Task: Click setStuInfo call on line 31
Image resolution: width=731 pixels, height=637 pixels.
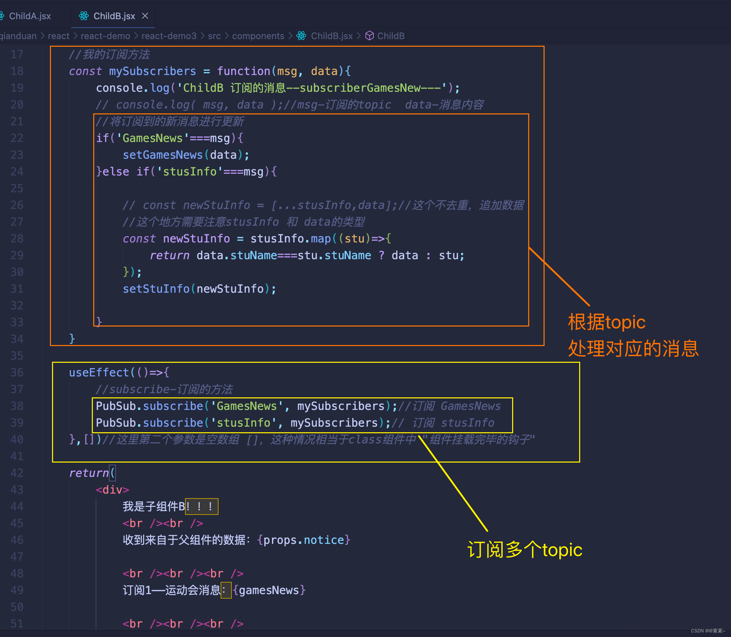Action: [199, 288]
